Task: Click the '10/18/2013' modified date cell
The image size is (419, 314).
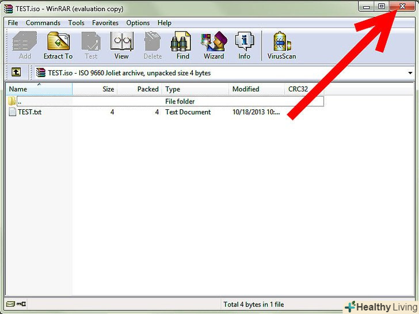Action: [x=256, y=112]
